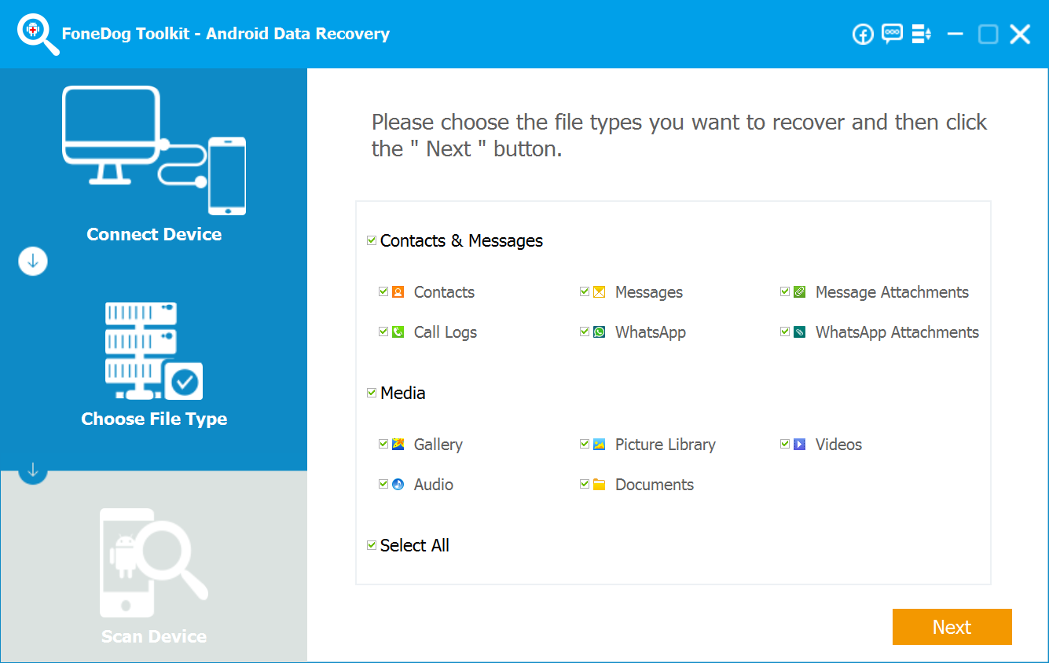Open the Facebook icon in title bar

(863, 35)
